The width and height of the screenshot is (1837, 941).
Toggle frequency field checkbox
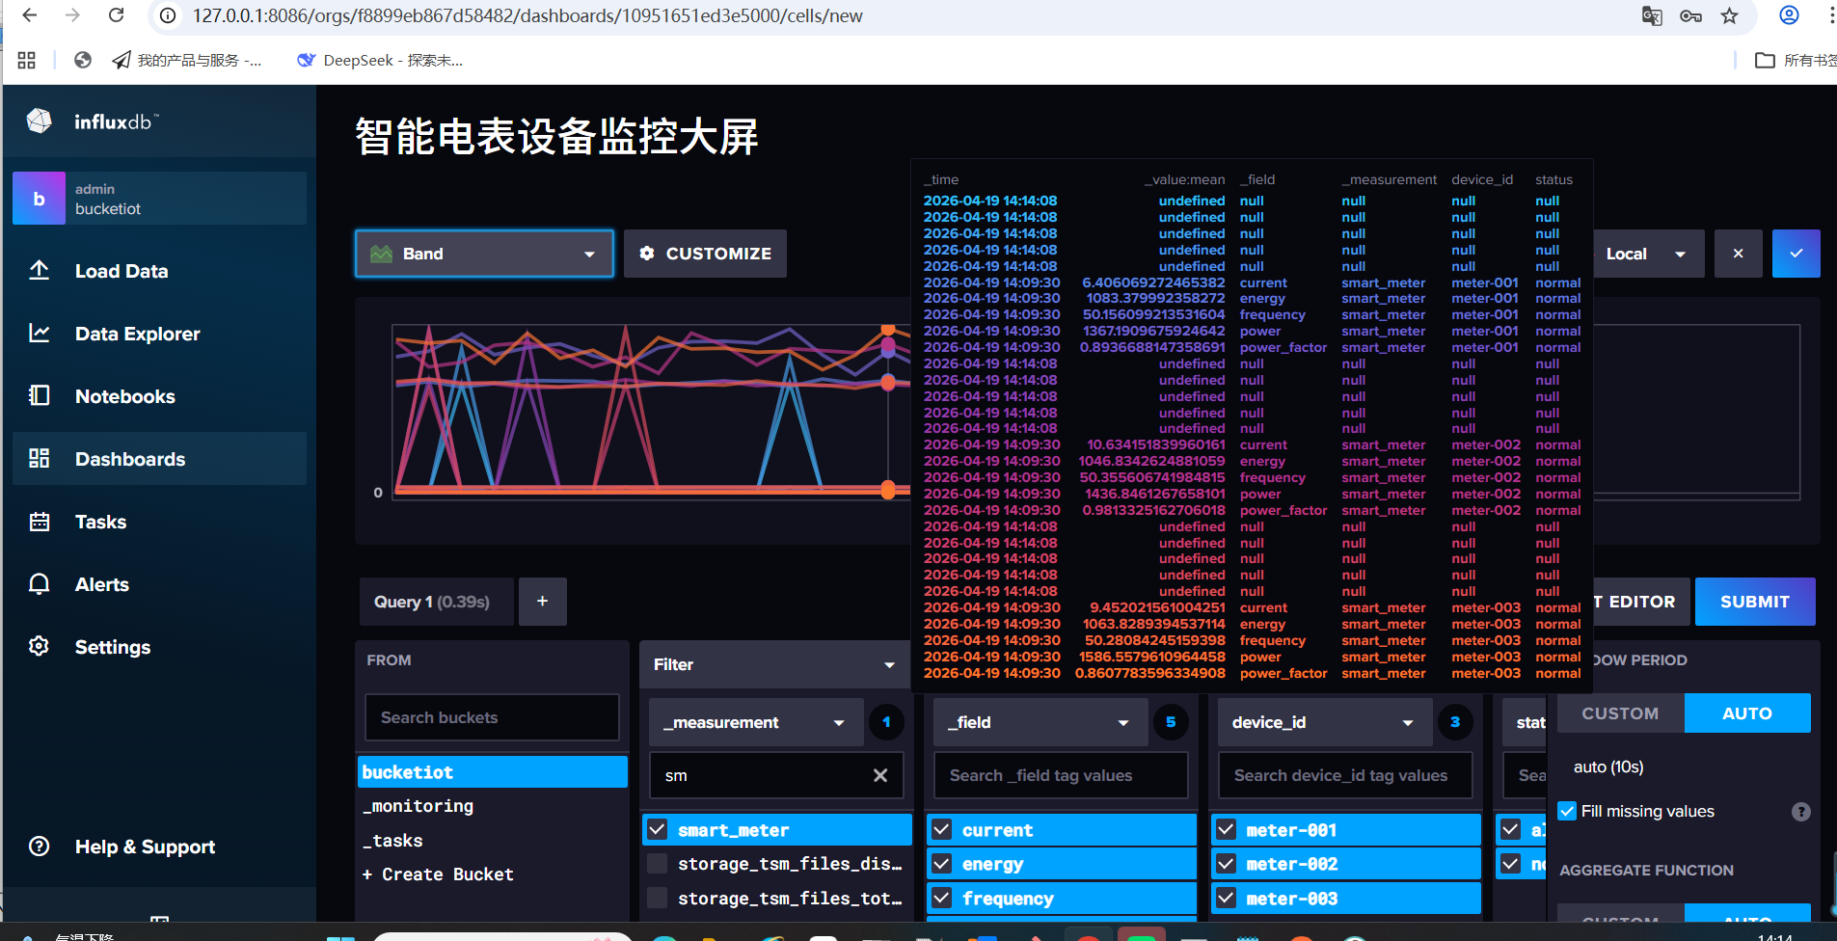(x=942, y=898)
